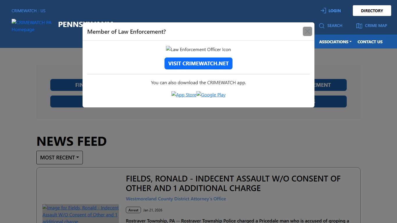Open the CRIMEWATCH breadcrumb link
This screenshot has width=397, height=223.
tap(24, 11)
